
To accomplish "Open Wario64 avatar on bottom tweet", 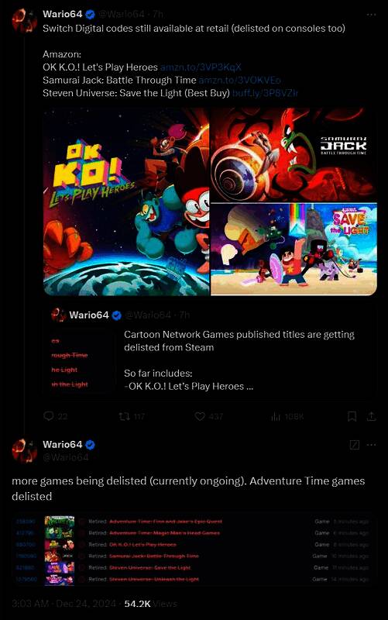I will pos(24,450).
